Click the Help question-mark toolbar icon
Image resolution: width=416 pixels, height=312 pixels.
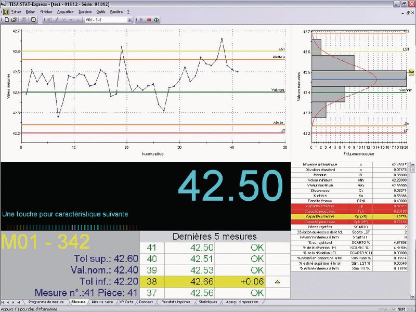pyautogui.click(x=33, y=20)
